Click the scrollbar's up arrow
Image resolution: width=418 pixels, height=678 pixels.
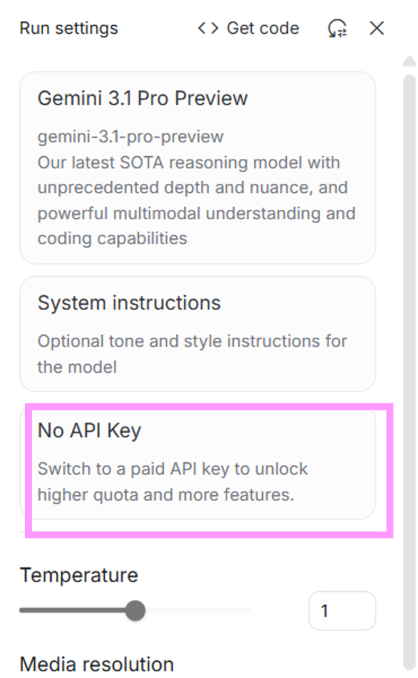410,62
